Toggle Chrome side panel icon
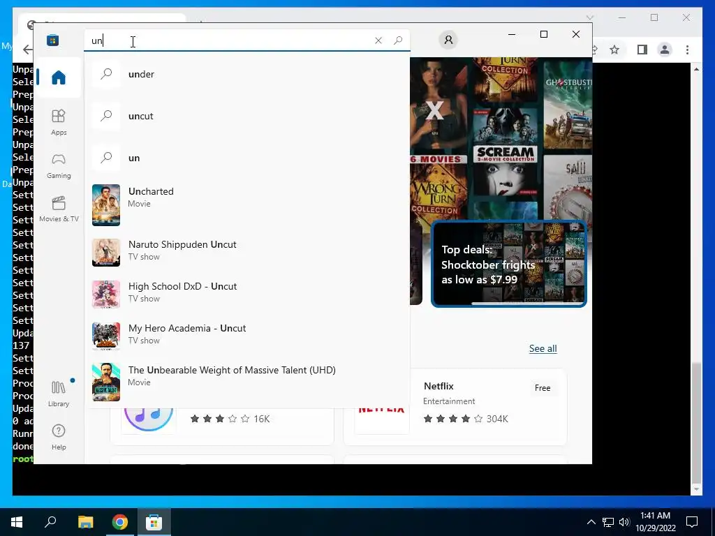 pyautogui.click(x=642, y=50)
